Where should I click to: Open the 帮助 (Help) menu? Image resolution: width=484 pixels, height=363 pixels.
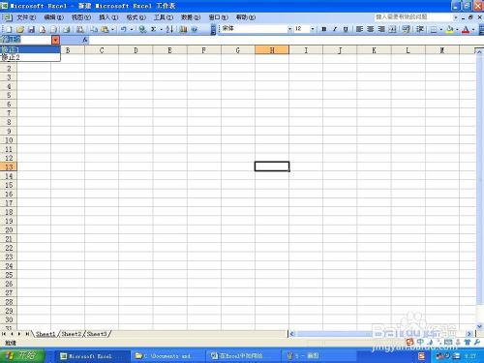246,17
